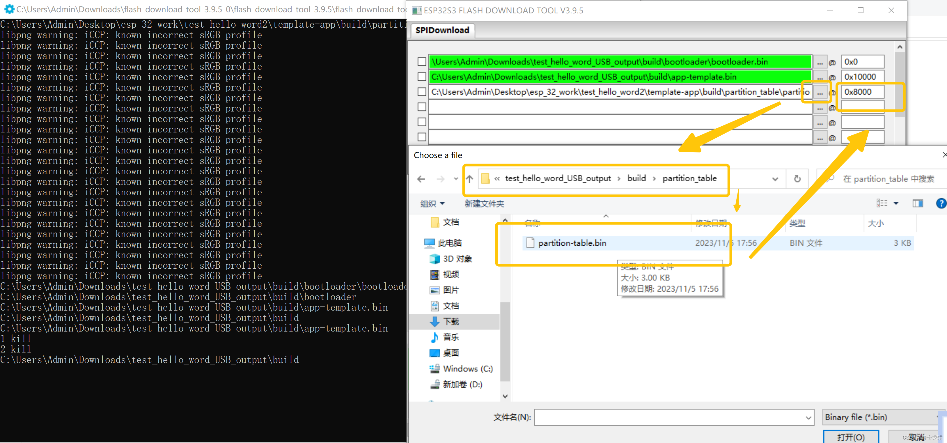Enable the app-template.bin checkbox

tap(422, 77)
